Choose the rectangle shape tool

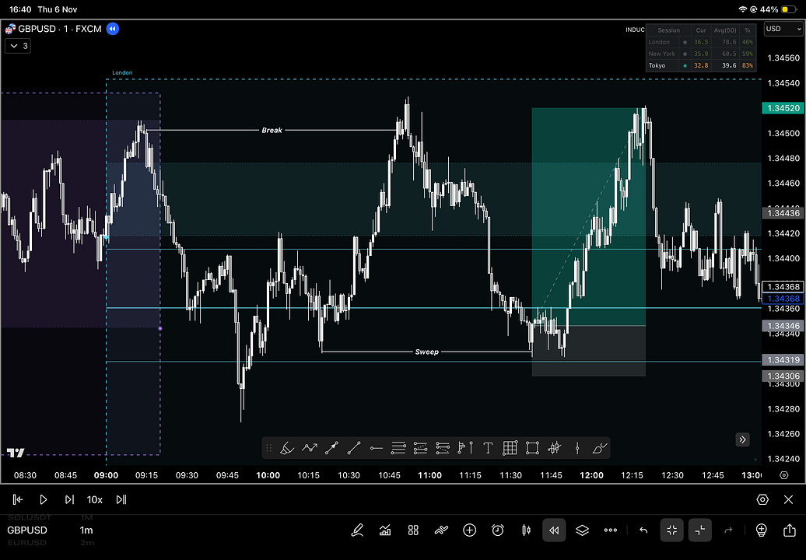[x=532, y=449]
